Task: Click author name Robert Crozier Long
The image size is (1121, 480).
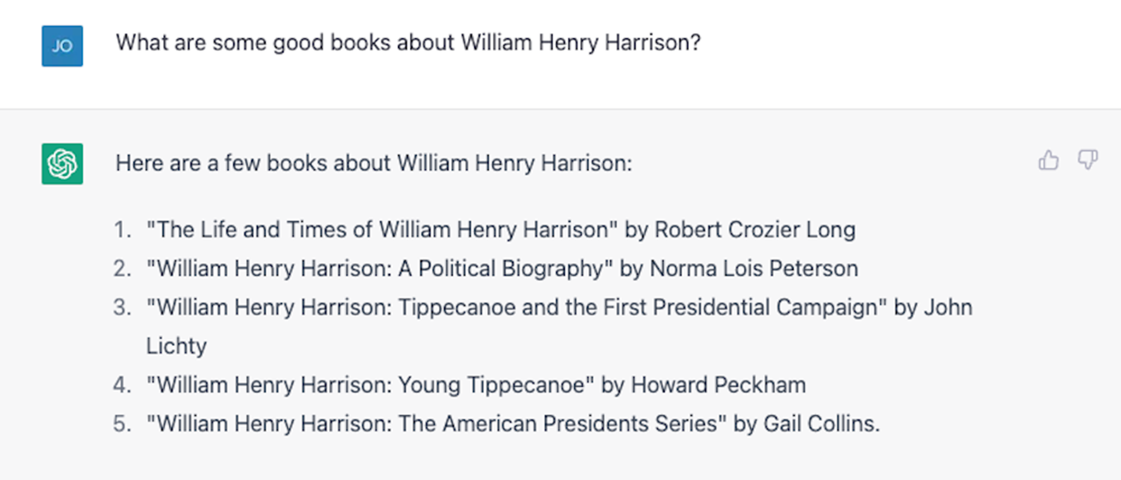Action: pyautogui.click(x=755, y=230)
